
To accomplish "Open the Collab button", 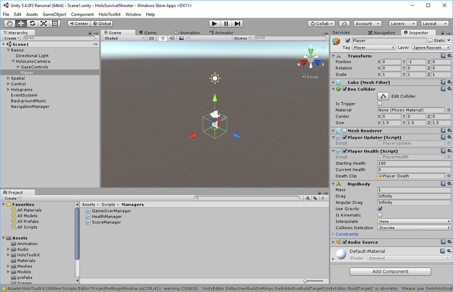I will click(321, 24).
